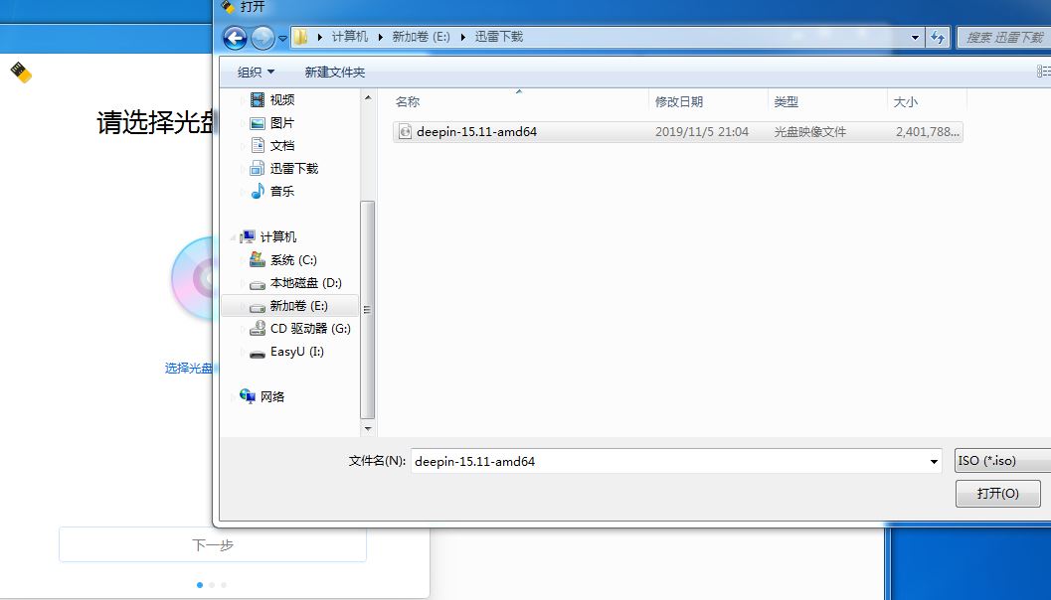Click the deepin ISO file icon
The height and width of the screenshot is (600, 1051).
404,132
